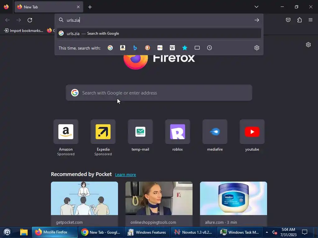The image size is (318, 238).
Task: Open a new tab with the plus button
Action: pyautogui.click(x=90, y=7)
